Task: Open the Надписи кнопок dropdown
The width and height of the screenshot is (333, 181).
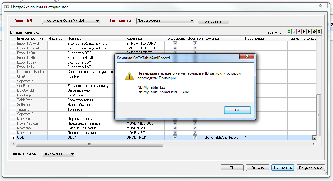Action: click(58, 154)
